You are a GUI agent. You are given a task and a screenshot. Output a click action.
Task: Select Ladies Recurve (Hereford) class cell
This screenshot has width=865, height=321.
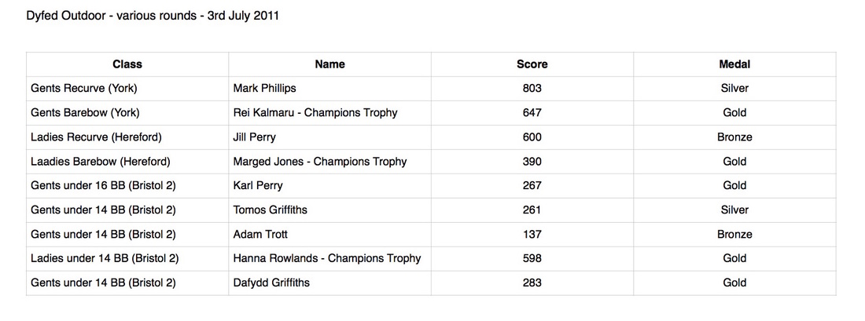point(127,137)
